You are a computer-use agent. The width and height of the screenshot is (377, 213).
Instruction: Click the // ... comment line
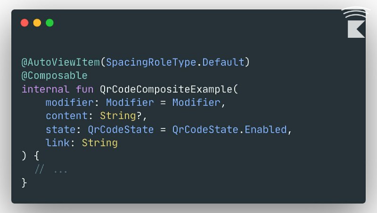pyautogui.click(x=51, y=170)
